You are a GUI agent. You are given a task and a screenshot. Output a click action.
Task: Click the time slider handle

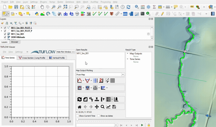[x=77, y=119]
